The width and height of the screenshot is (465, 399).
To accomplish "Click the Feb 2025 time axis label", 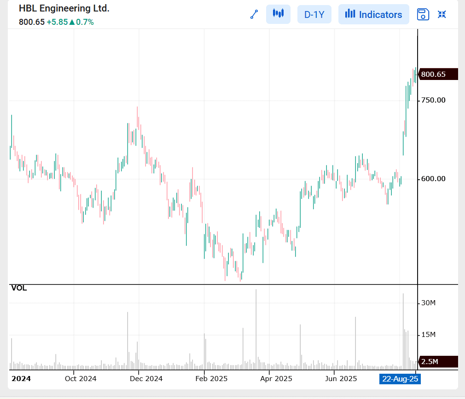I will pos(211,379).
